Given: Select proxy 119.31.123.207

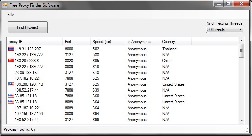Looking at the screenshot, I should (28, 49).
